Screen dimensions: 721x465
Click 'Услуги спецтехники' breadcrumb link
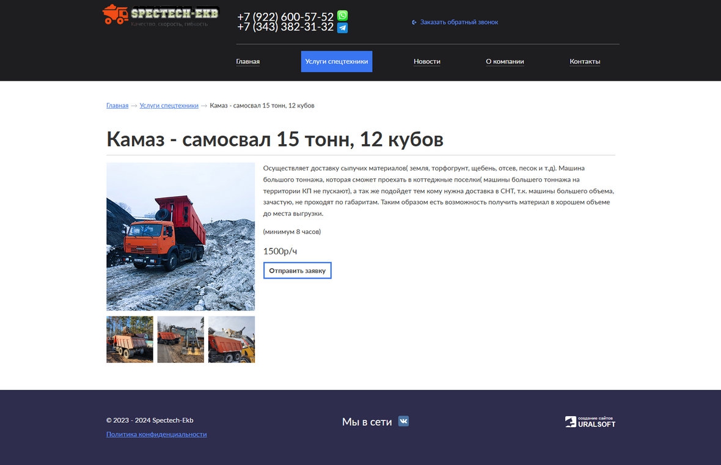(x=169, y=106)
